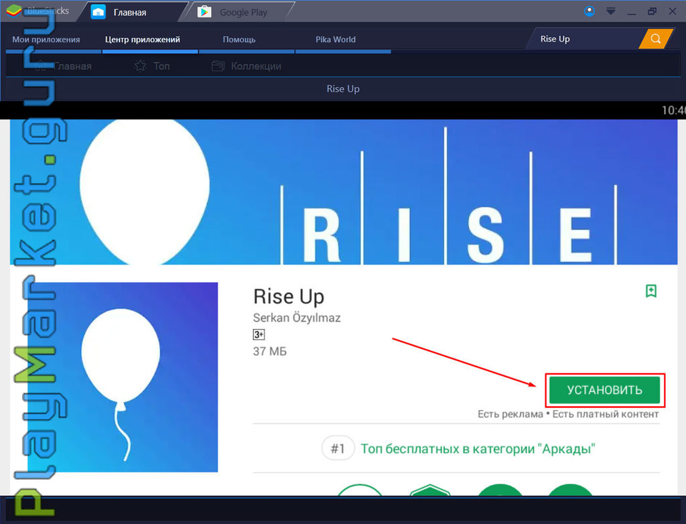
Task: Open Мои приложения section
Action: 46,40
